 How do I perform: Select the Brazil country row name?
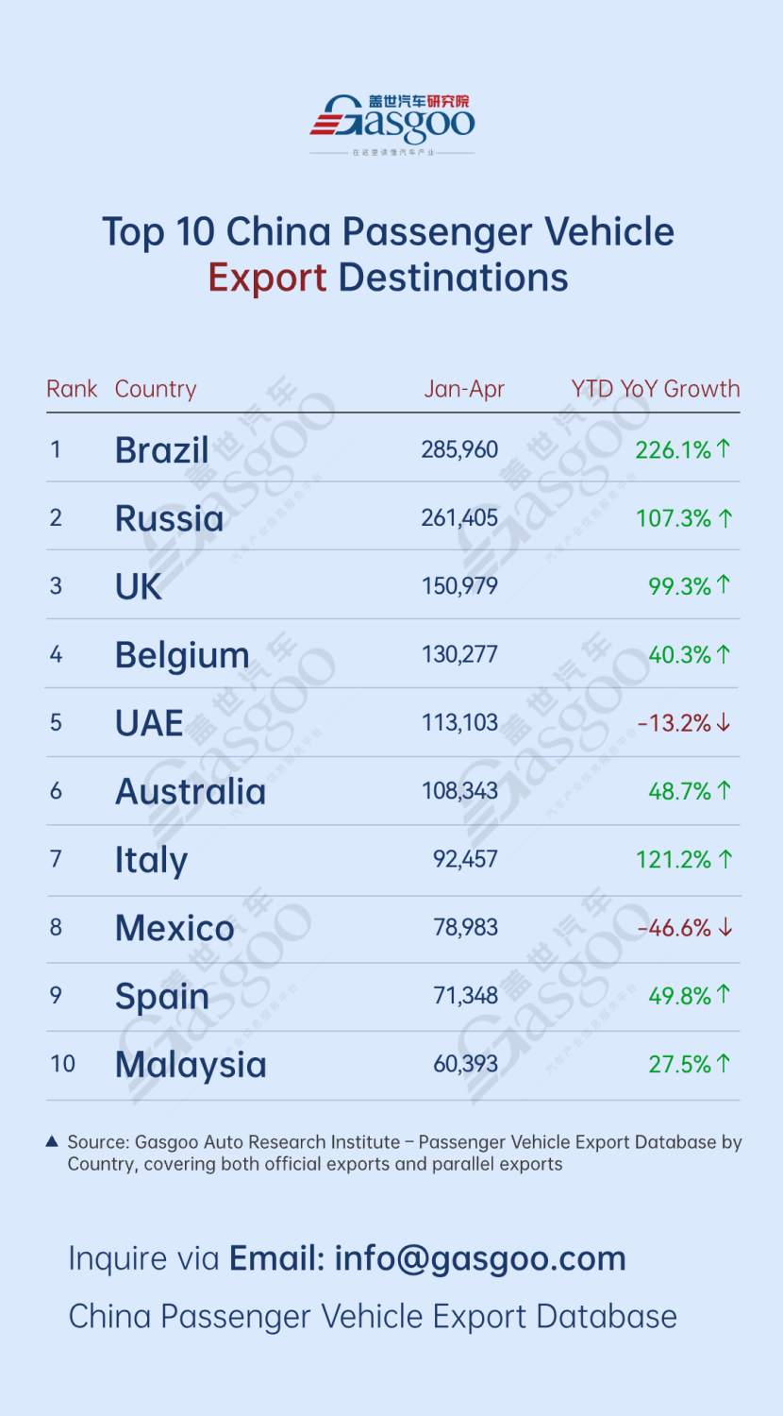pos(162,450)
